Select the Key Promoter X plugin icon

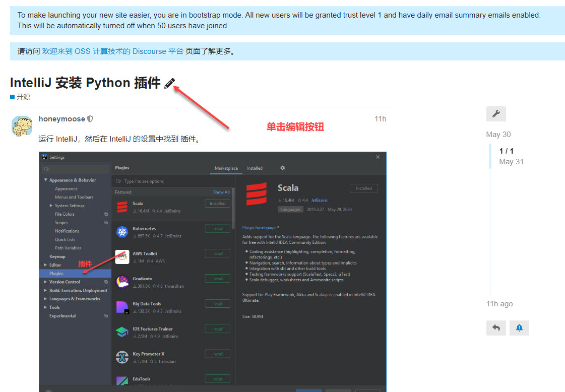[x=122, y=357]
